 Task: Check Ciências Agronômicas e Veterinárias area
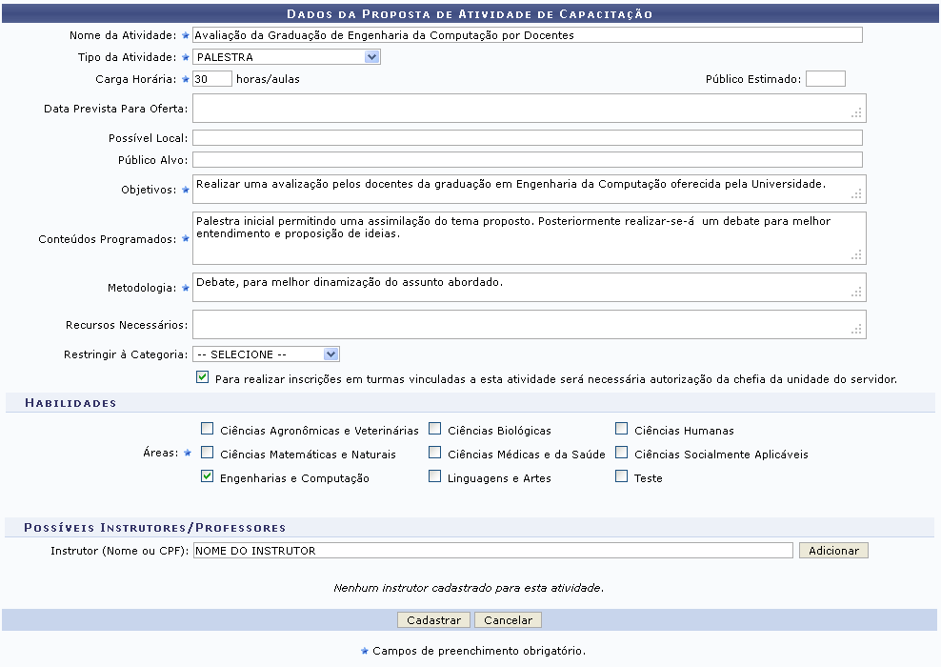pyautogui.click(x=207, y=430)
